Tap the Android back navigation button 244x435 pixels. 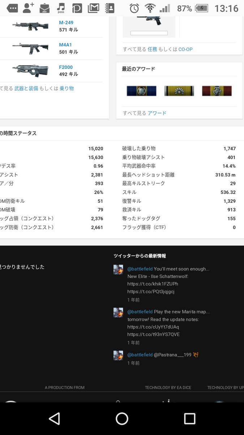click(x=54, y=419)
